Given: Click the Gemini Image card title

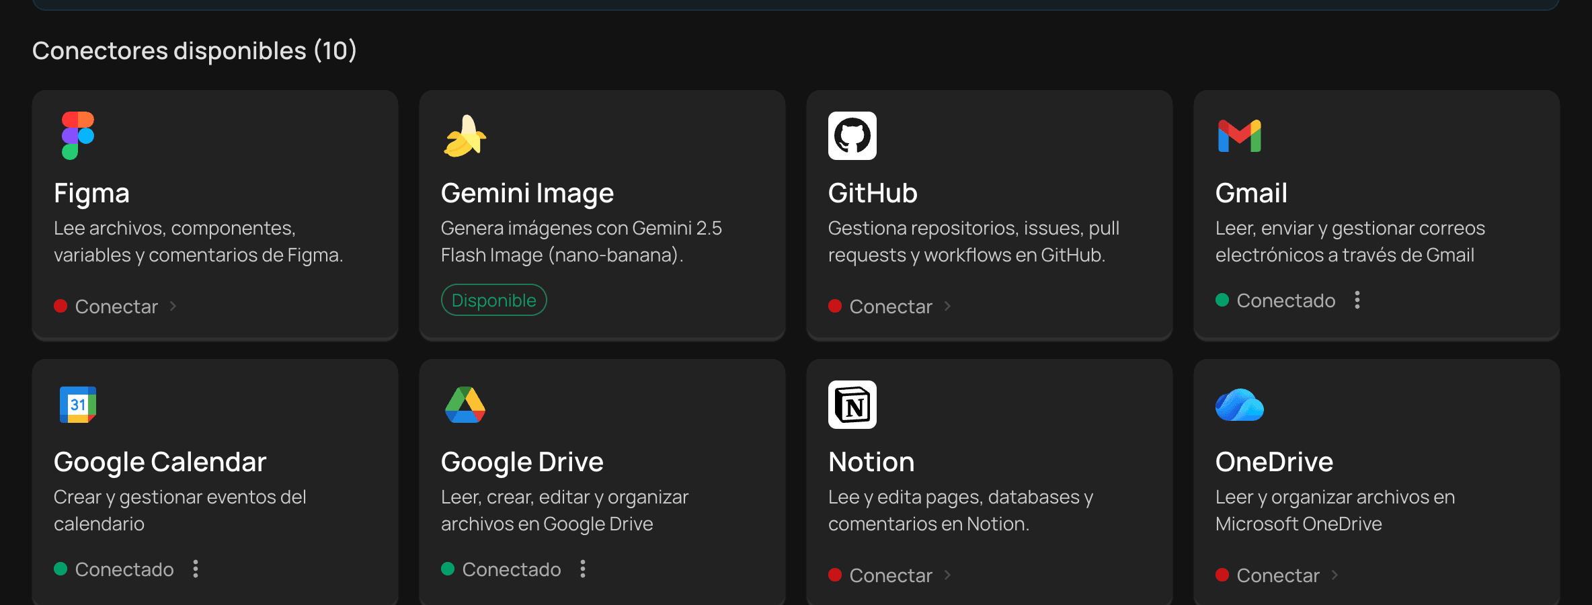Looking at the screenshot, I should tap(527, 194).
